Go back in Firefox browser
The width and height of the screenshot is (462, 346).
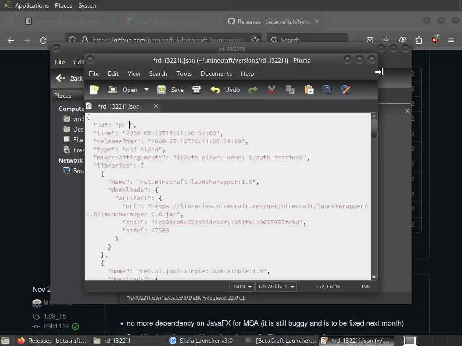(x=11, y=40)
